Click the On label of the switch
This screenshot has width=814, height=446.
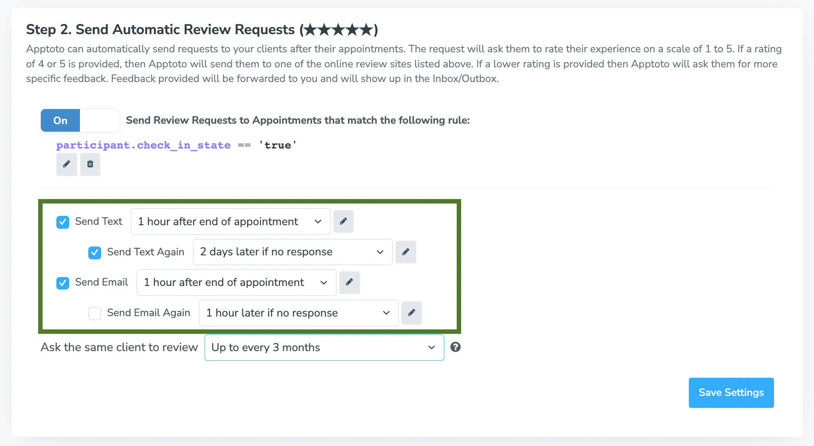coord(60,120)
